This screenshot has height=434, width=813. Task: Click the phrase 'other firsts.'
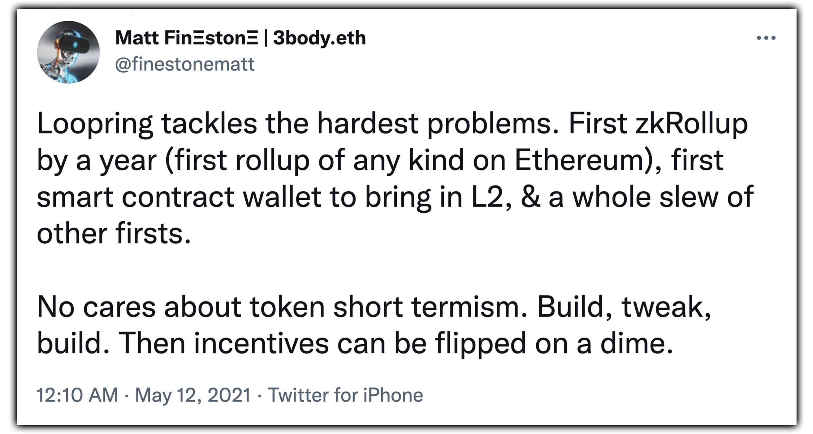[x=114, y=234]
